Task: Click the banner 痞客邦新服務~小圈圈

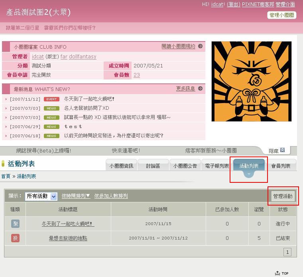Action: [x=211, y=150]
